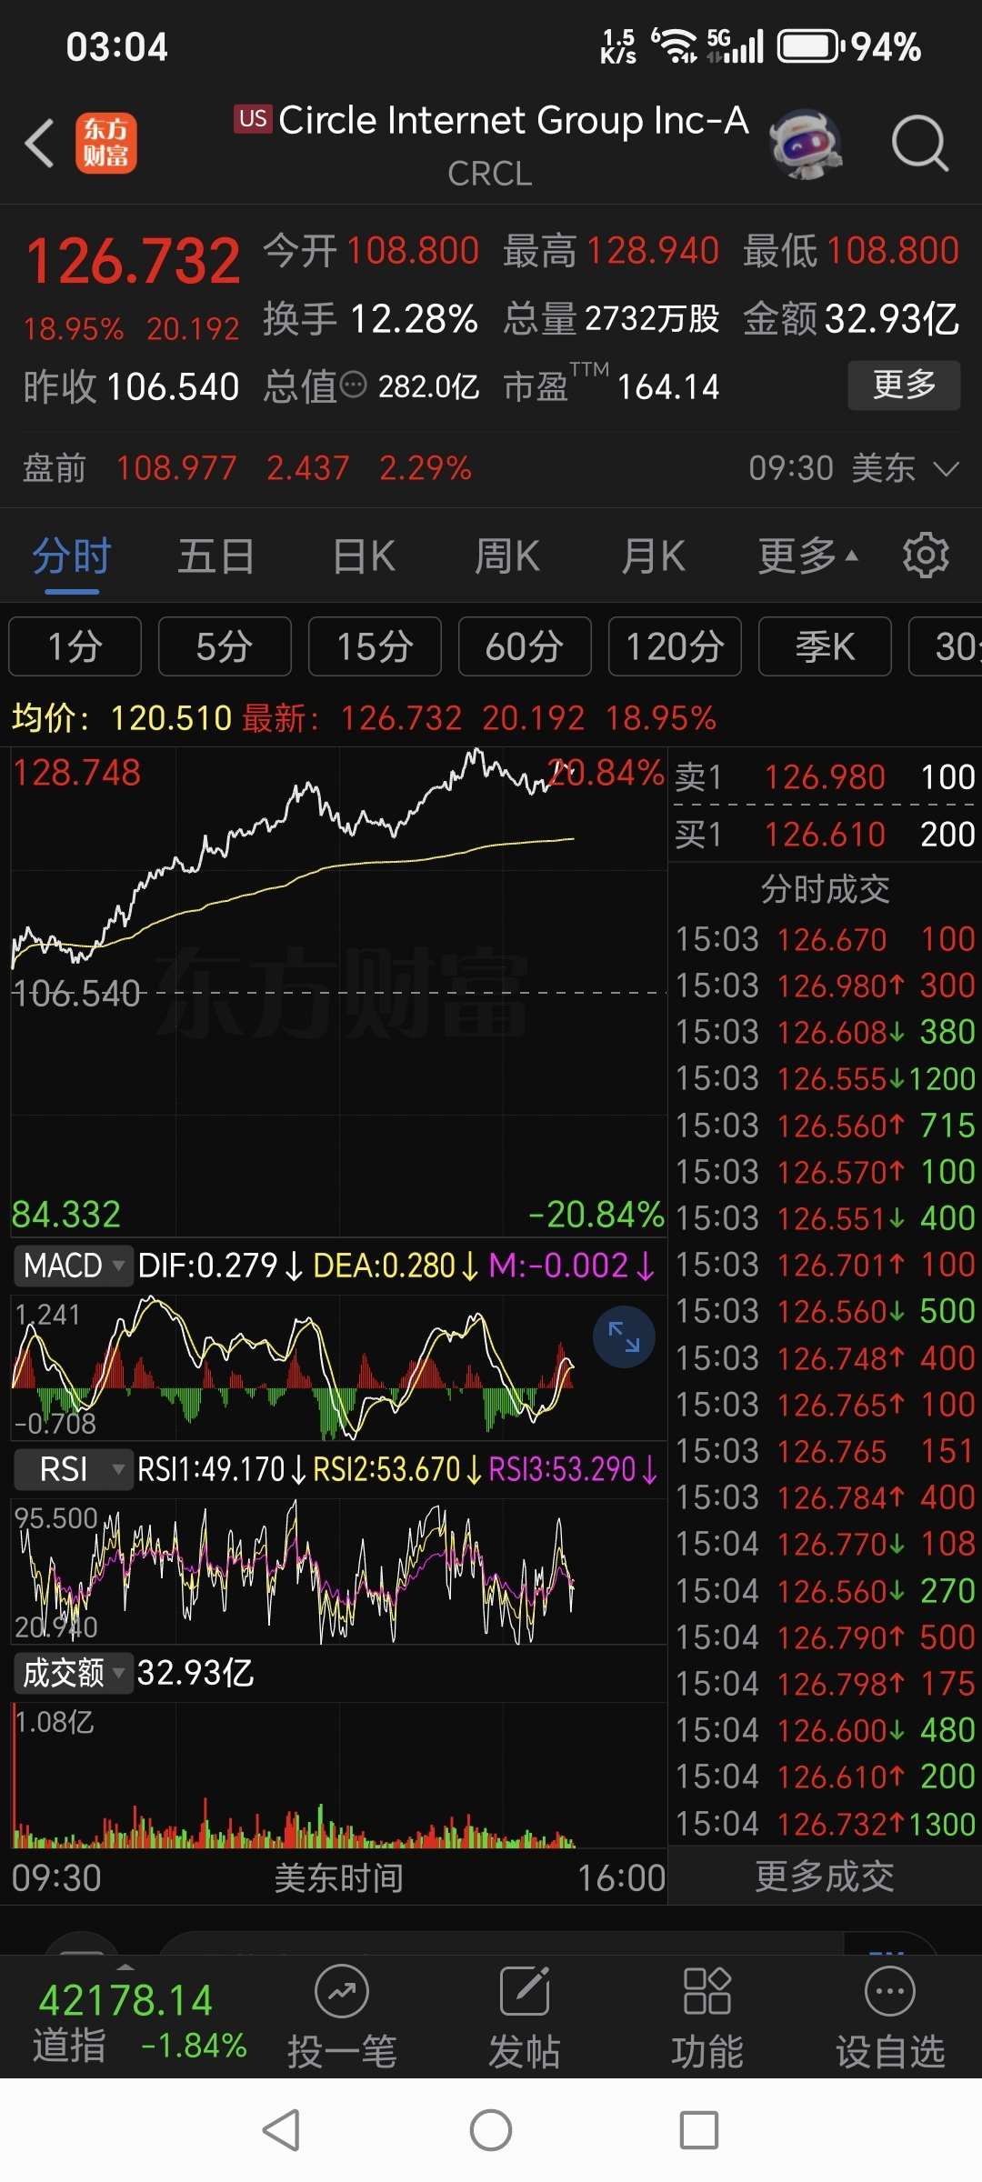Select the 1分 period button

click(x=75, y=646)
